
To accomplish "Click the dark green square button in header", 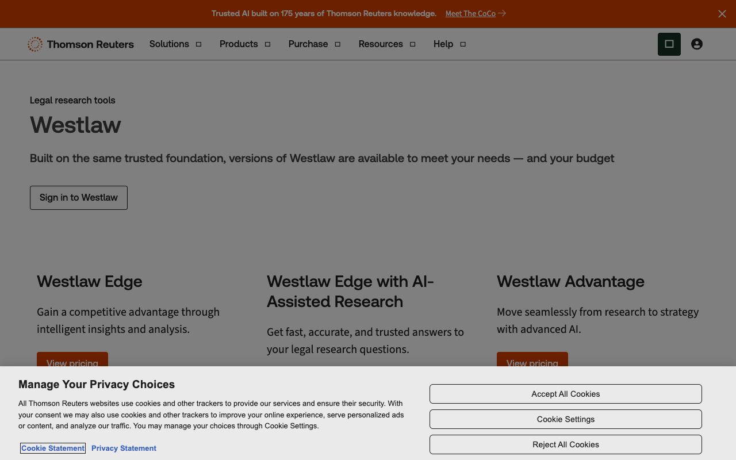I will click(x=669, y=44).
